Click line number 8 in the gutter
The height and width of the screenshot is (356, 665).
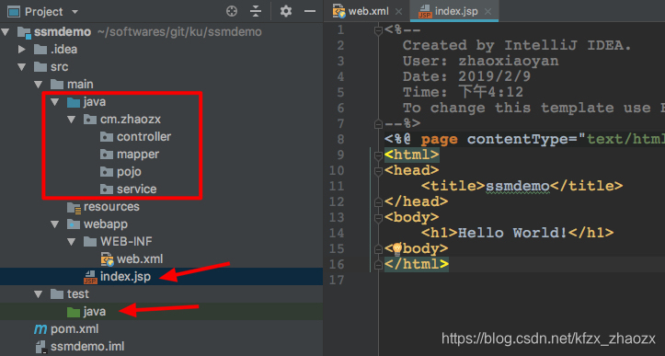coord(340,139)
